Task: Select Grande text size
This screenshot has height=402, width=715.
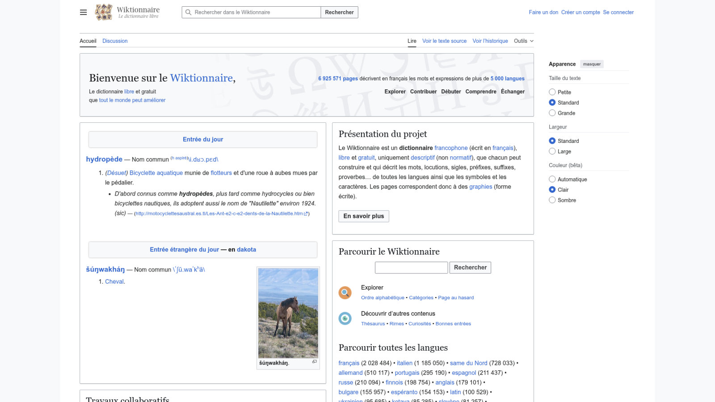Action: [552, 113]
